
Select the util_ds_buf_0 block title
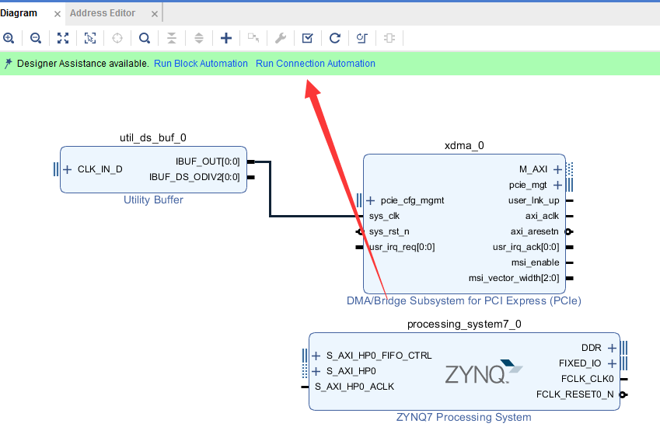coord(153,138)
